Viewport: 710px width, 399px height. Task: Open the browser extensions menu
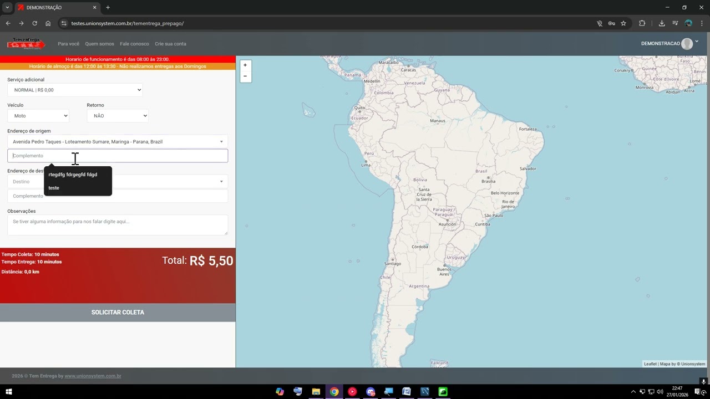(642, 23)
